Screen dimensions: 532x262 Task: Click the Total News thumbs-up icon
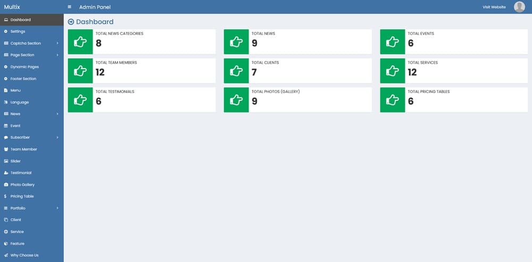(x=236, y=42)
